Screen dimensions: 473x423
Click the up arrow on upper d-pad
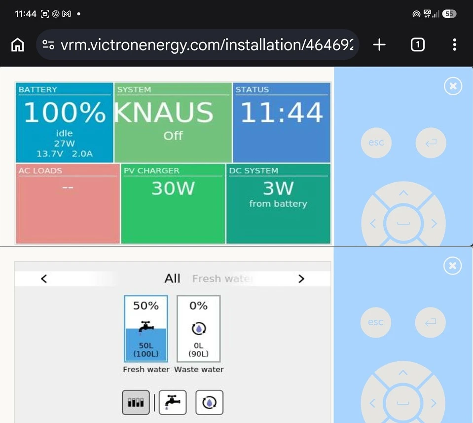tap(403, 192)
